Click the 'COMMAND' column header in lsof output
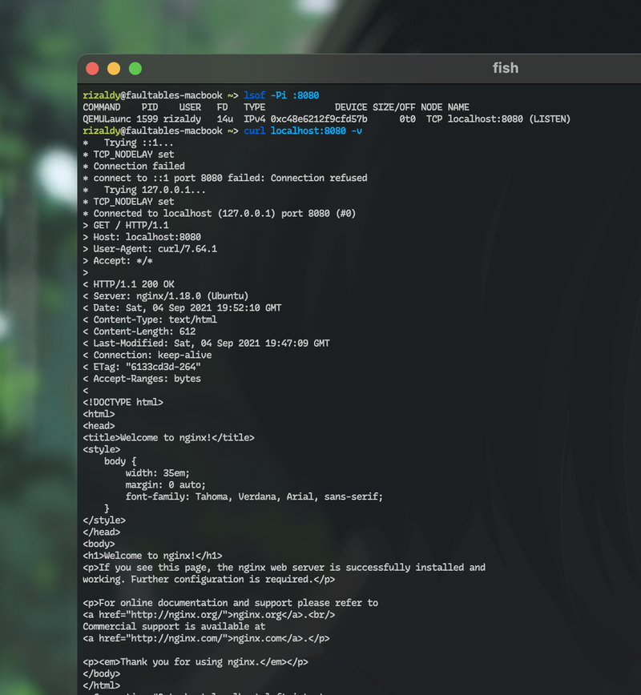Viewport: 641px width, 695px height. point(102,107)
